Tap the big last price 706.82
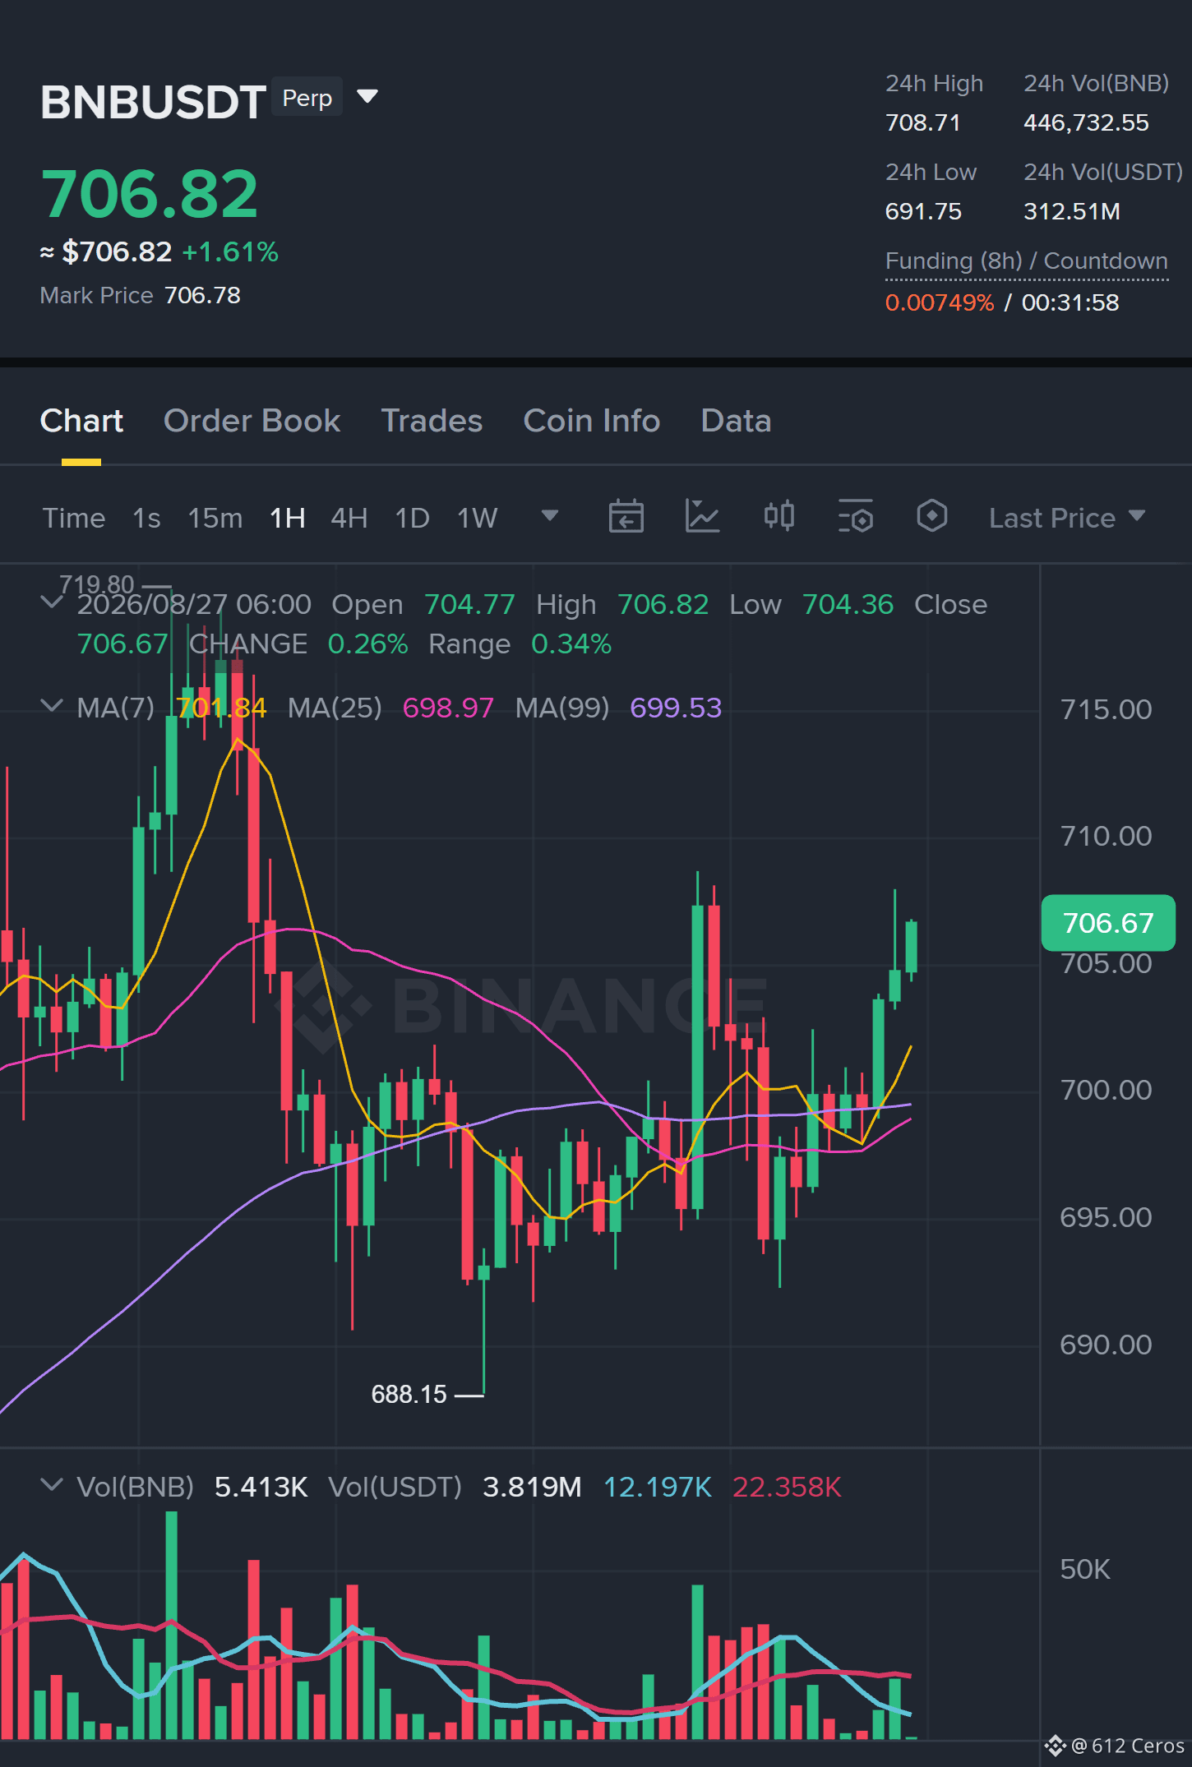This screenshot has width=1192, height=1767. [150, 195]
